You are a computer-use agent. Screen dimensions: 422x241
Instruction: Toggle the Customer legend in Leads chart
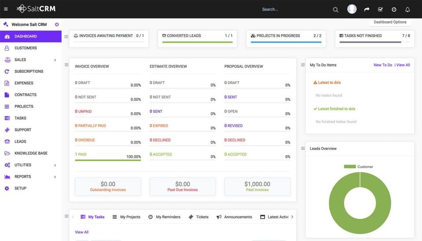click(358, 167)
